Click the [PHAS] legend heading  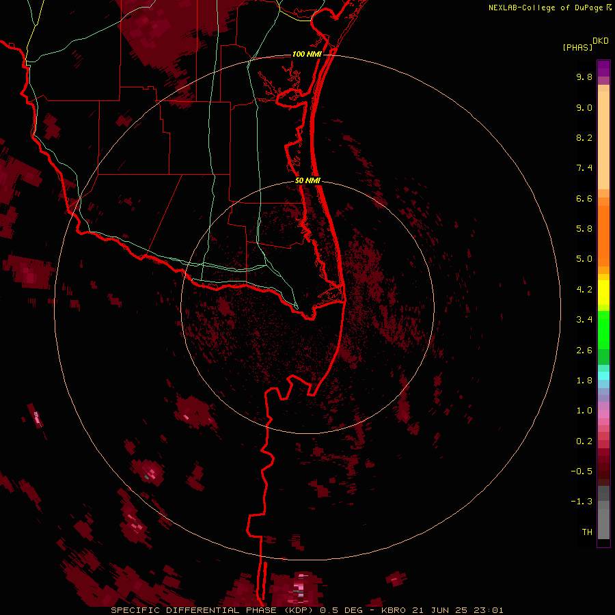coord(577,47)
